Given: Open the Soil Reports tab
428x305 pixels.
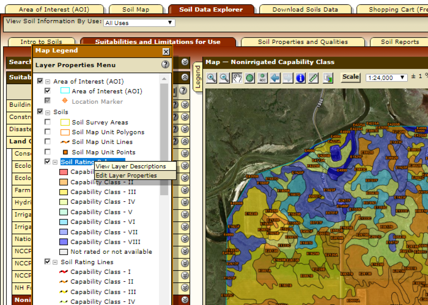Looking at the screenshot, I should (x=400, y=42).
